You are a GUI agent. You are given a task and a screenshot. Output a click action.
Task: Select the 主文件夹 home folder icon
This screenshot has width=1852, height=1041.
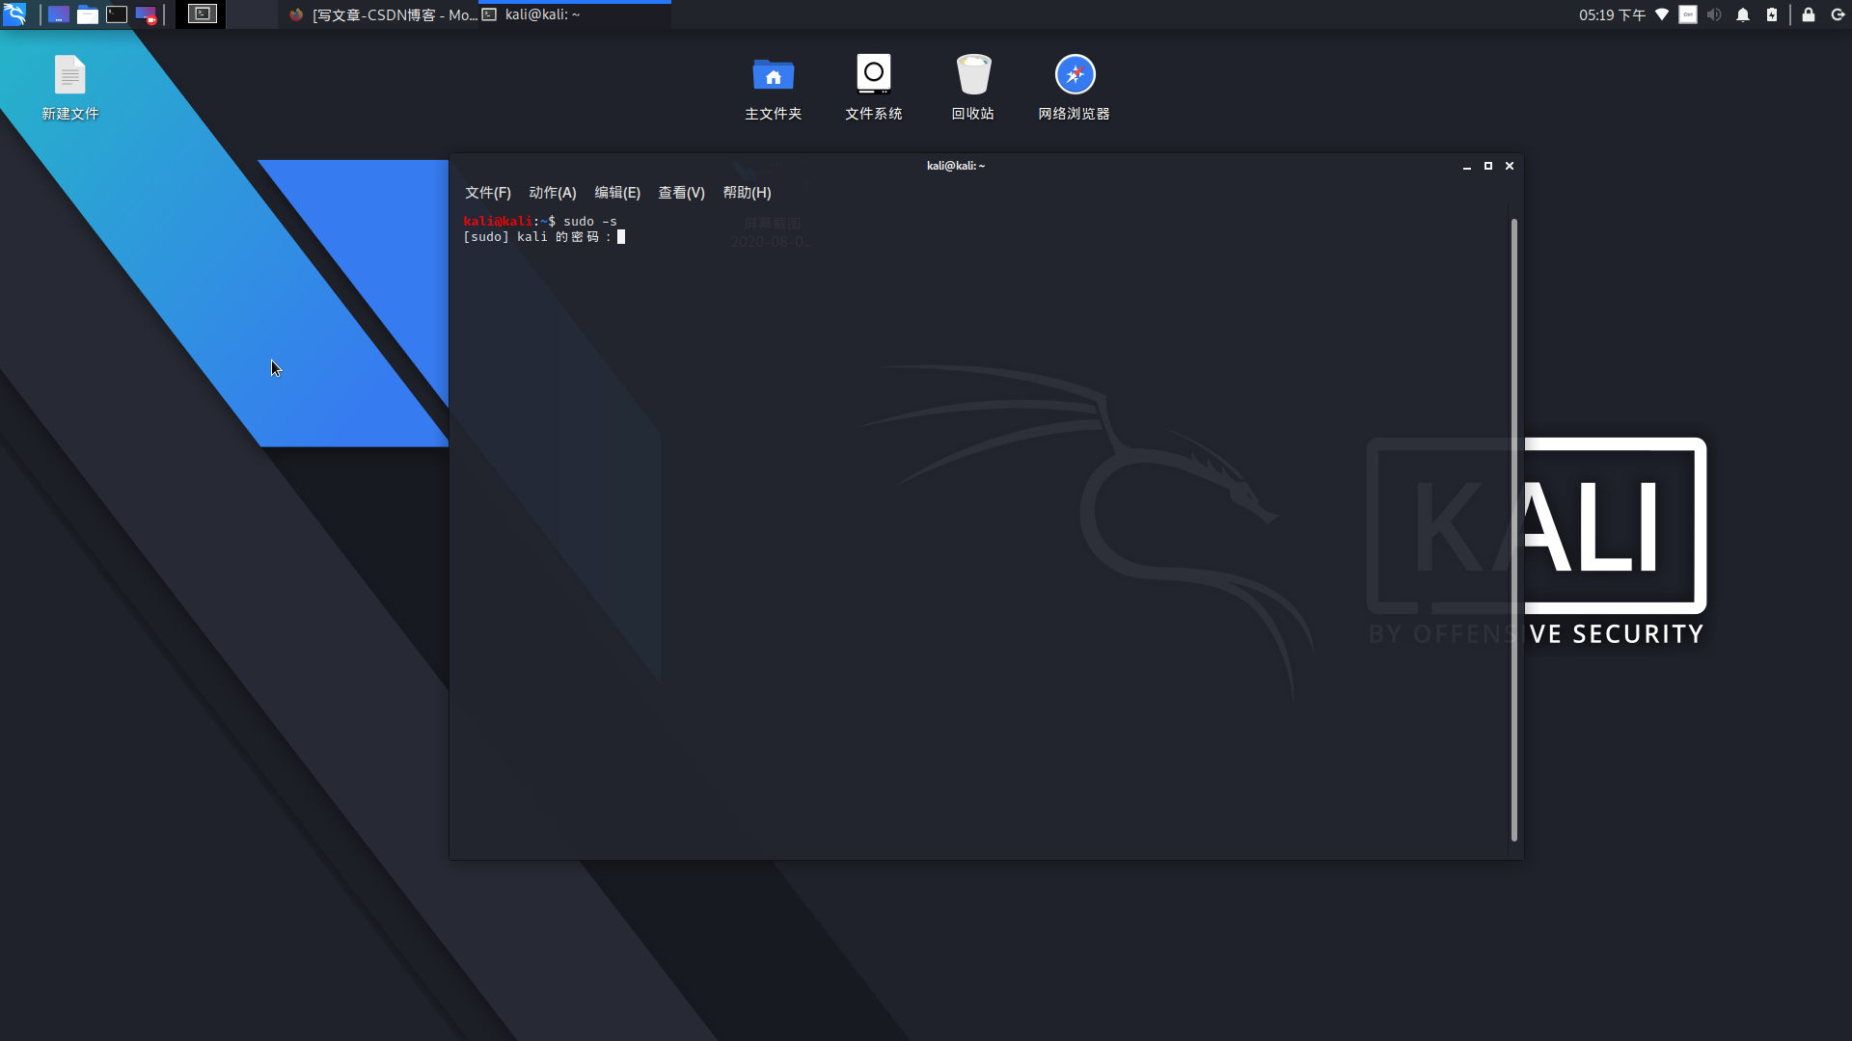[x=774, y=88]
